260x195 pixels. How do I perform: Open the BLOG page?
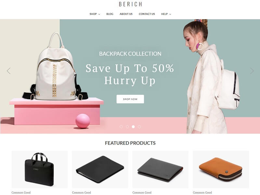pos(110,14)
